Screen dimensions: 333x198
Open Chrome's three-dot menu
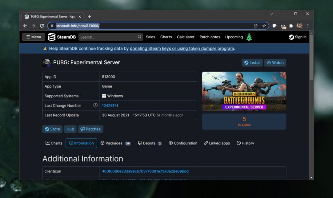[308, 26]
